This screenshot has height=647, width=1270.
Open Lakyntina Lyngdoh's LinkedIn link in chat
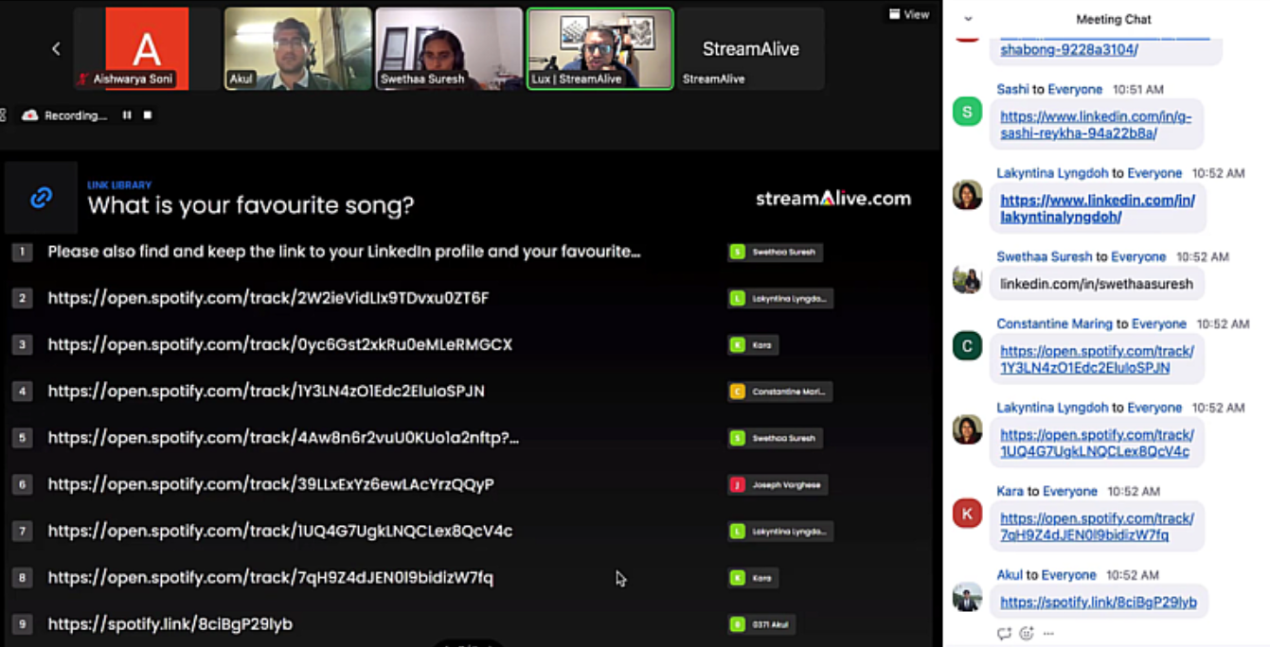1098,208
